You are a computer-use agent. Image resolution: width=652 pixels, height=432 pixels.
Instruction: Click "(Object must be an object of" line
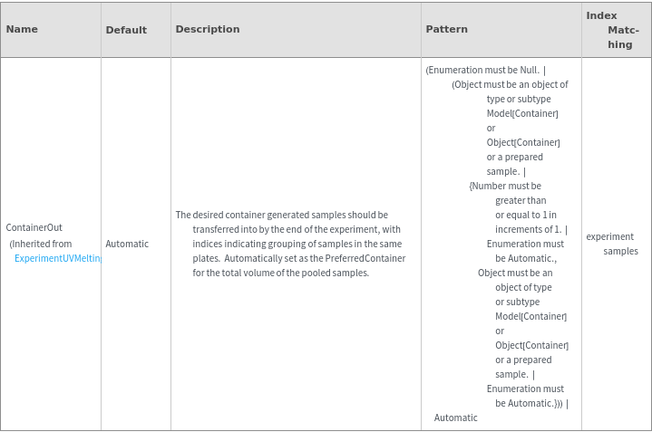(x=510, y=84)
